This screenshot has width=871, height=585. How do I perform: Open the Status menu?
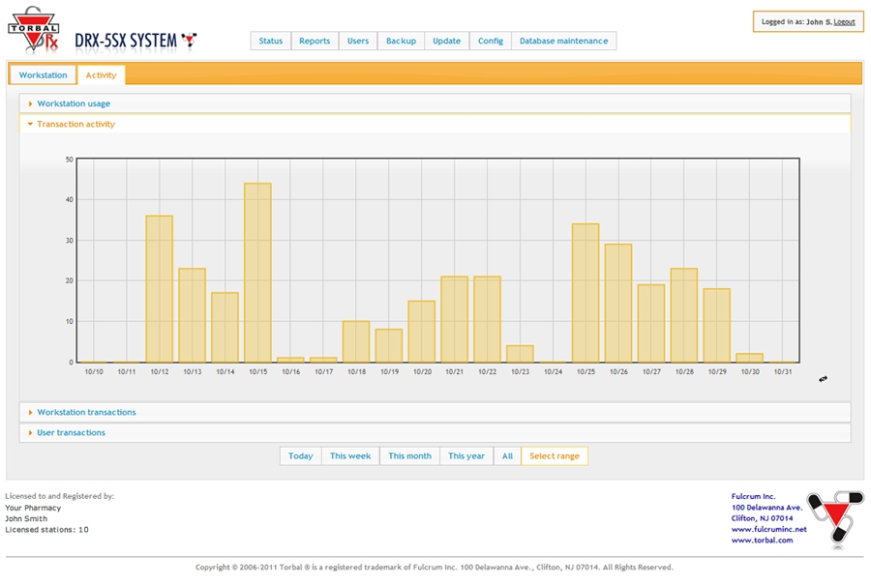click(x=271, y=41)
